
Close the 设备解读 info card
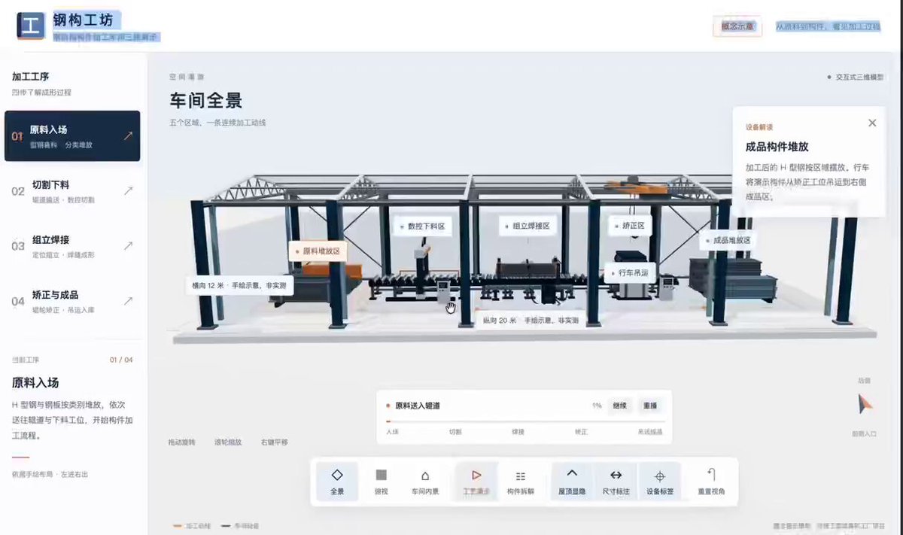(x=872, y=123)
